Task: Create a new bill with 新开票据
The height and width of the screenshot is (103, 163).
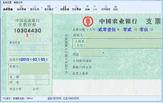Action: [x=21, y=8]
